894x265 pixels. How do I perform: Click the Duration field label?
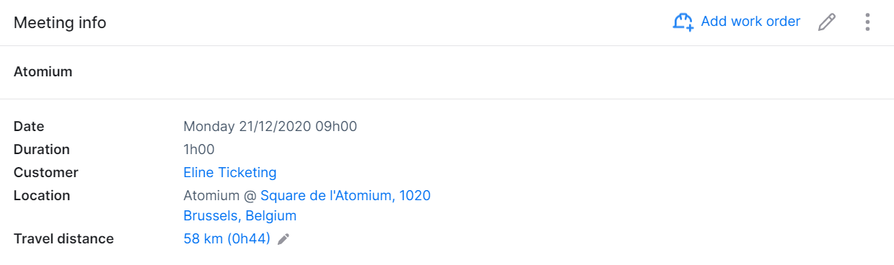(x=42, y=150)
